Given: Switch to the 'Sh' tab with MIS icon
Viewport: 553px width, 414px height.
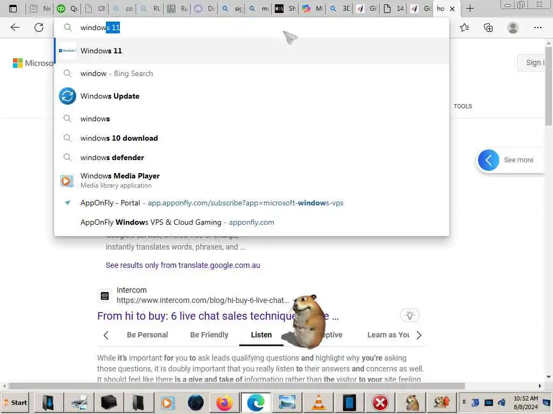Looking at the screenshot, I should pyautogui.click(x=285, y=9).
